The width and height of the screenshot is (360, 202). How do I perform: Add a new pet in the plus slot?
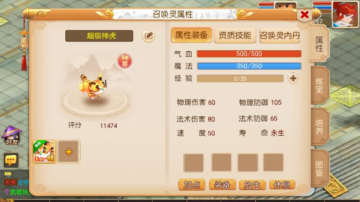point(69,152)
